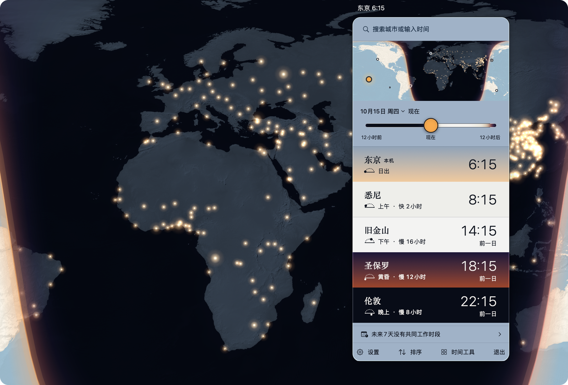Click the 12小时后 end of time slider
The image size is (568, 385).
490,137
